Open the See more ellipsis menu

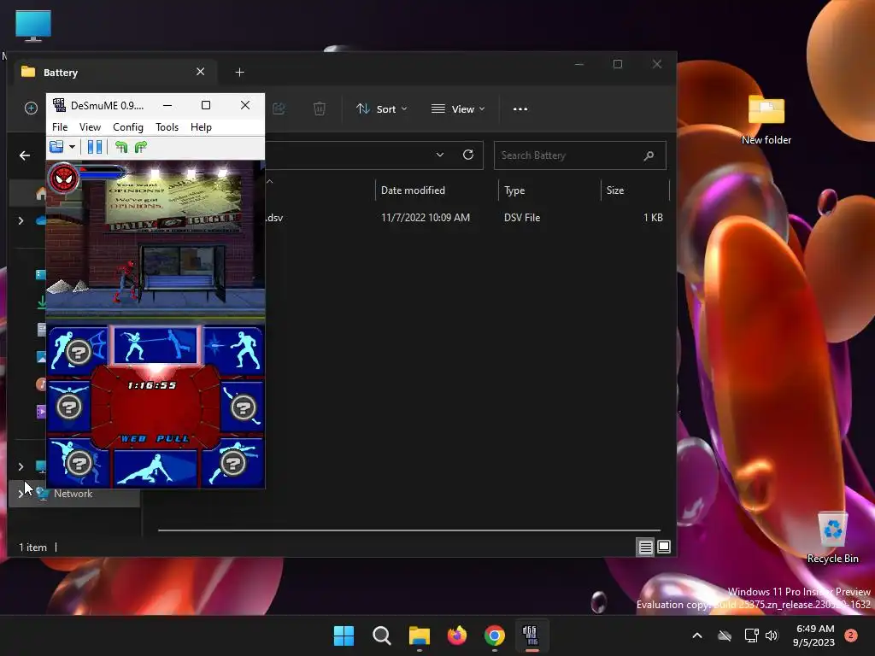tap(520, 109)
